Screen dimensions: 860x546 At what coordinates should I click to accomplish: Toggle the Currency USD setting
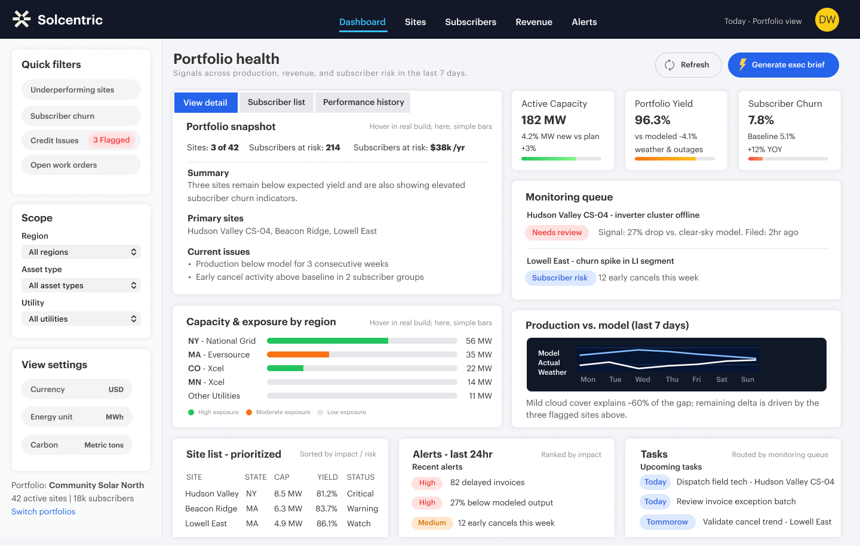tap(77, 390)
